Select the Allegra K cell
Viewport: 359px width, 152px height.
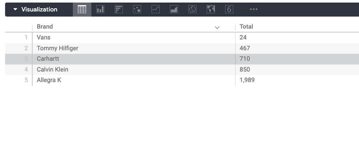point(49,80)
